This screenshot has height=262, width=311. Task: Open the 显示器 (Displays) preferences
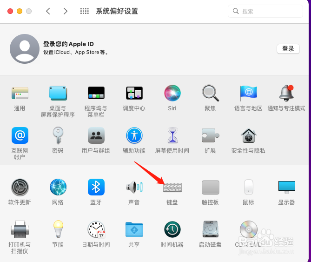tap(286, 187)
